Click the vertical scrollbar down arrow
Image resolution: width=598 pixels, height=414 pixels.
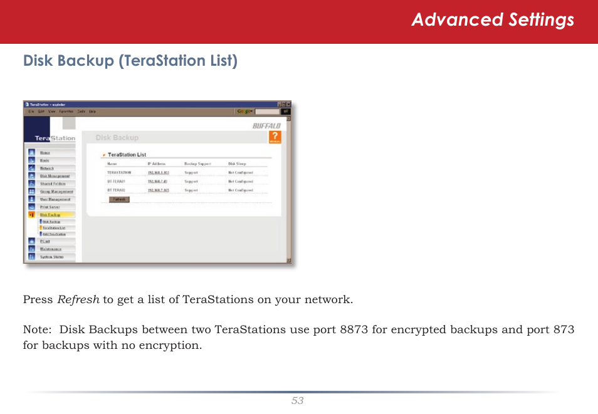click(289, 261)
